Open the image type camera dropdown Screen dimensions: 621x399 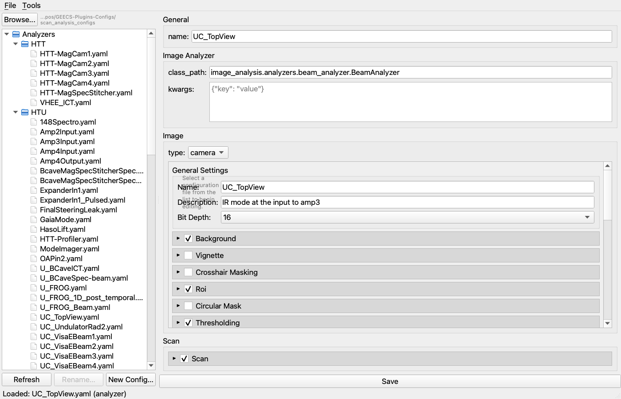coord(208,153)
